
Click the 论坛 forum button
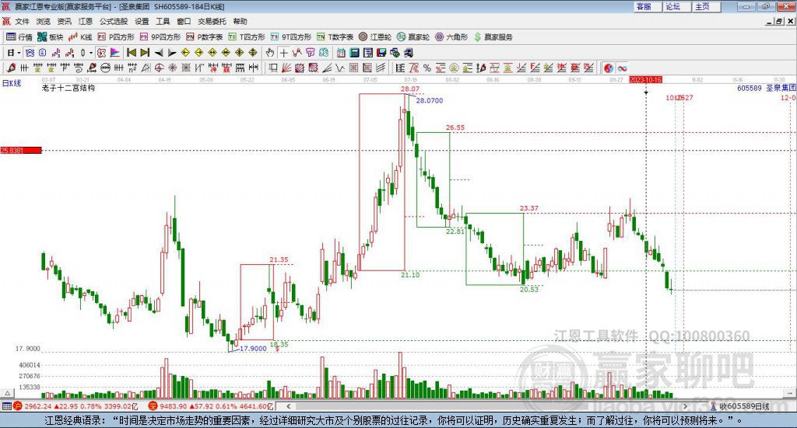(x=676, y=6)
